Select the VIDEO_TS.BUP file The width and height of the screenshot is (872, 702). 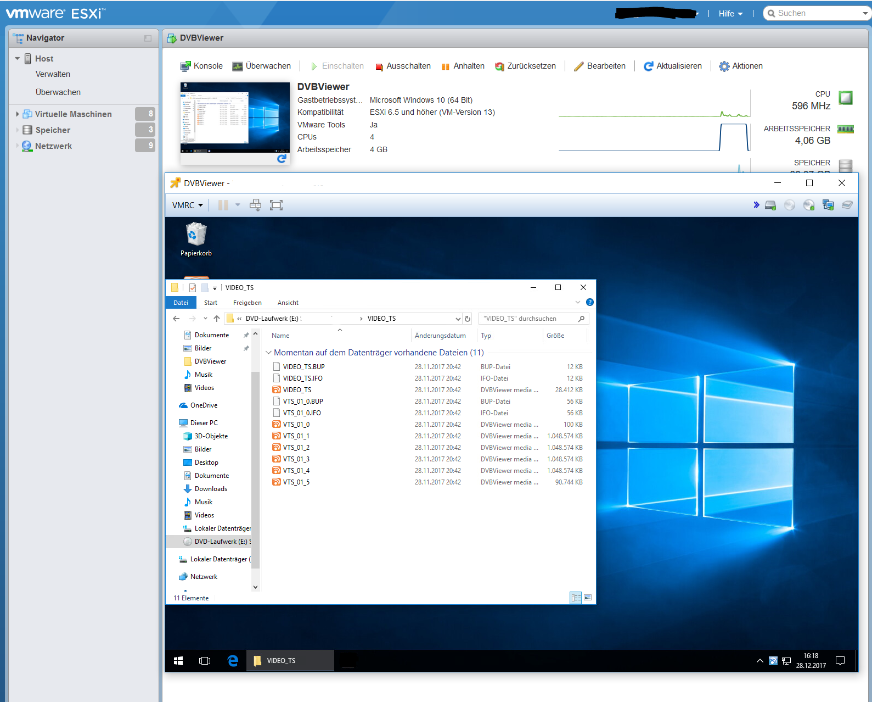click(304, 367)
